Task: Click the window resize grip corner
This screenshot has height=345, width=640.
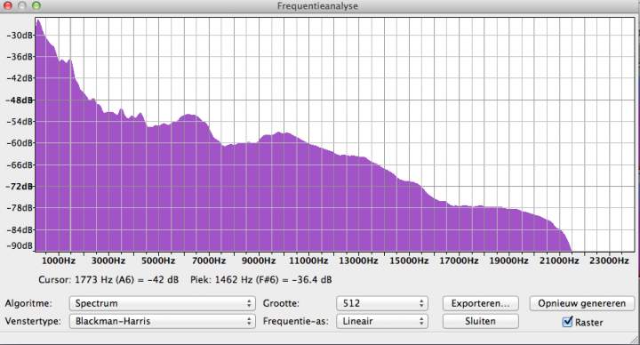Action: 634,339
